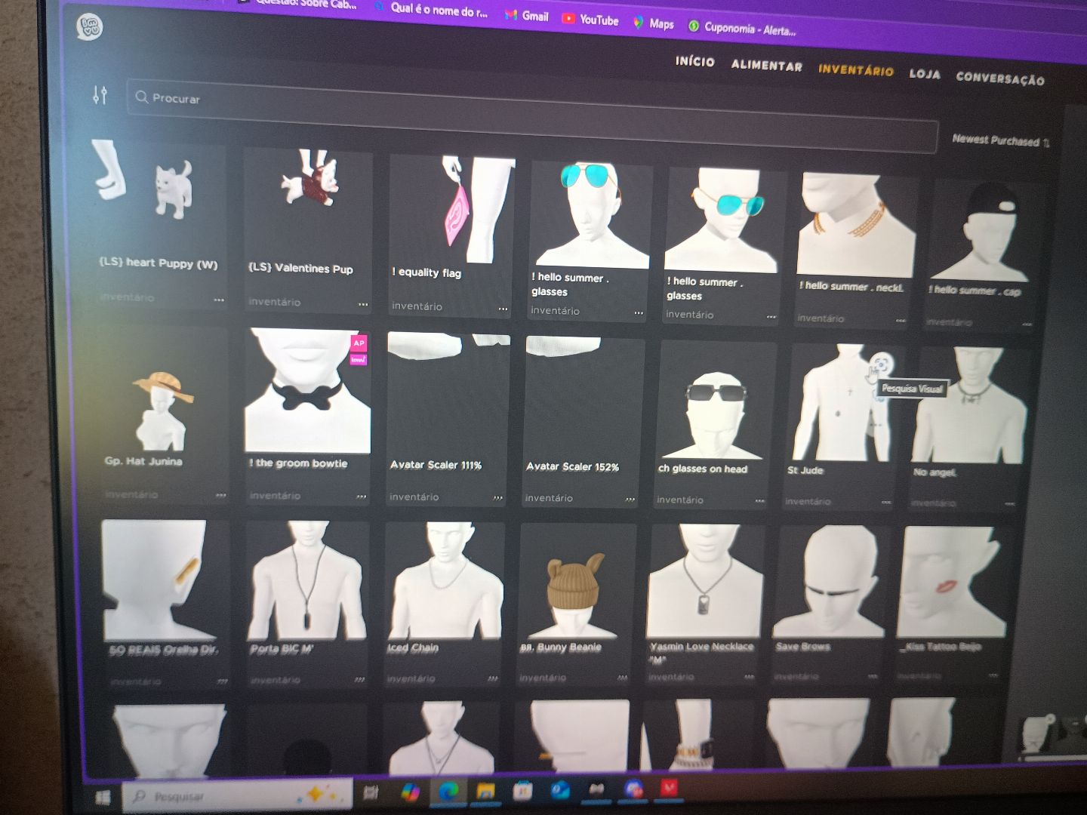Open the Maps bookmark
The height and width of the screenshot is (815, 1087).
pyautogui.click(x=654, y=23)
